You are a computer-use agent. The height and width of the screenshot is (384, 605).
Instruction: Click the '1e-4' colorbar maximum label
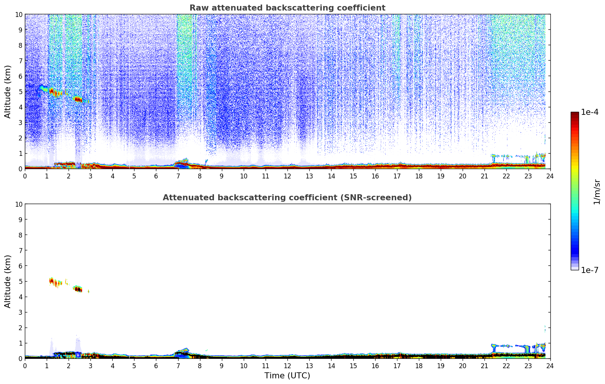click(x=589, y=112)
